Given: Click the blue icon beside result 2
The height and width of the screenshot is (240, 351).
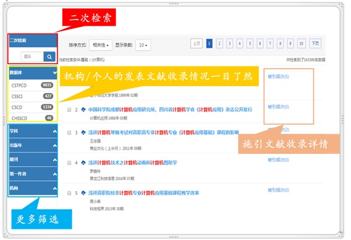Looking at the screenshot, I should pos(83,109).
